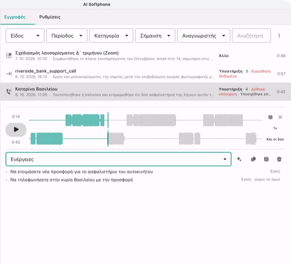Screen dimensions: 291x264
Task: Copy the actions with the copy icon
Action: [253, 159]
